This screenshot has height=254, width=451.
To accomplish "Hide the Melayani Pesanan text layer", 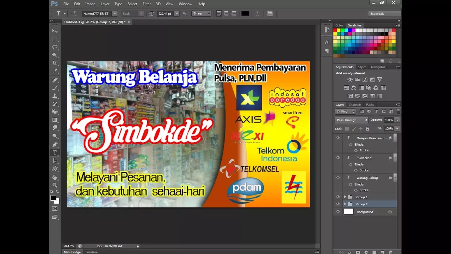I will [x=338, y=138].
